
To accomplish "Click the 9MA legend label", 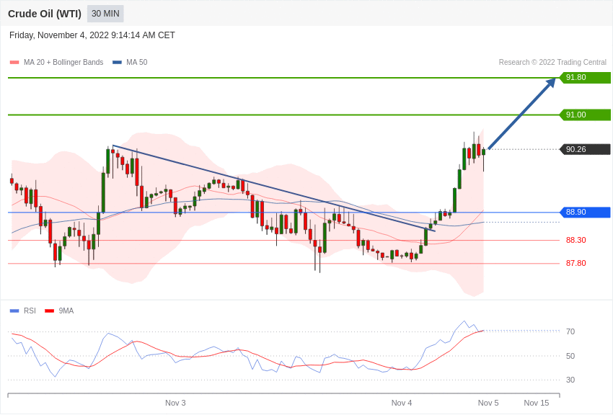I will pyautogui.click(x=66, y=311).
